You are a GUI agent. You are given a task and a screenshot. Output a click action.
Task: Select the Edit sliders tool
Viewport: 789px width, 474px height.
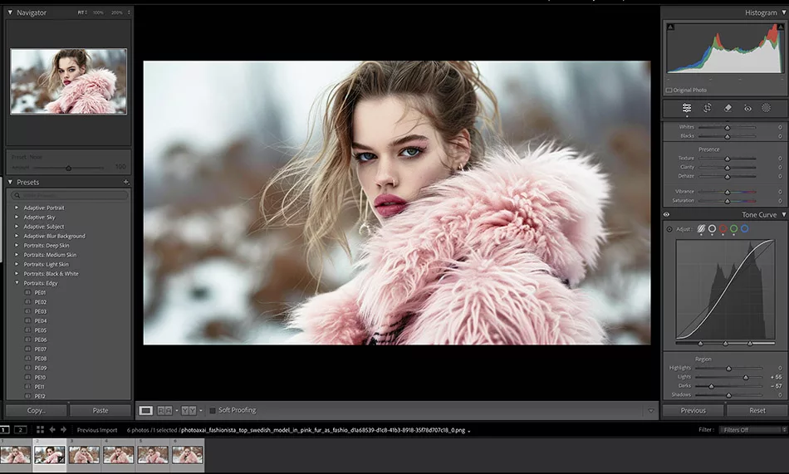tap(687, 108)
